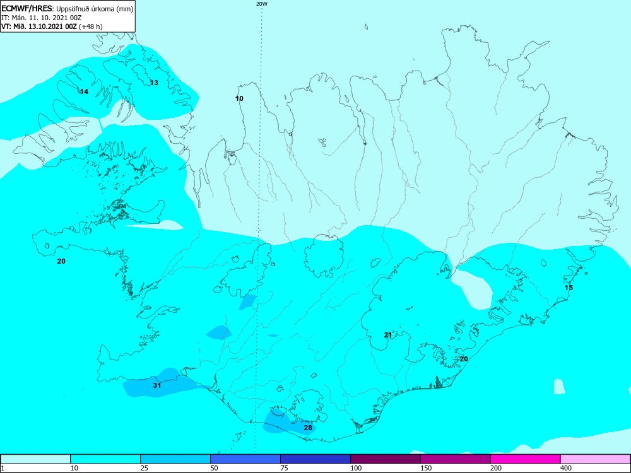This screenshot has width=631, height=473.
Task: Click the precipitation value 31 on the map
Action: click(x=157, y=385)
